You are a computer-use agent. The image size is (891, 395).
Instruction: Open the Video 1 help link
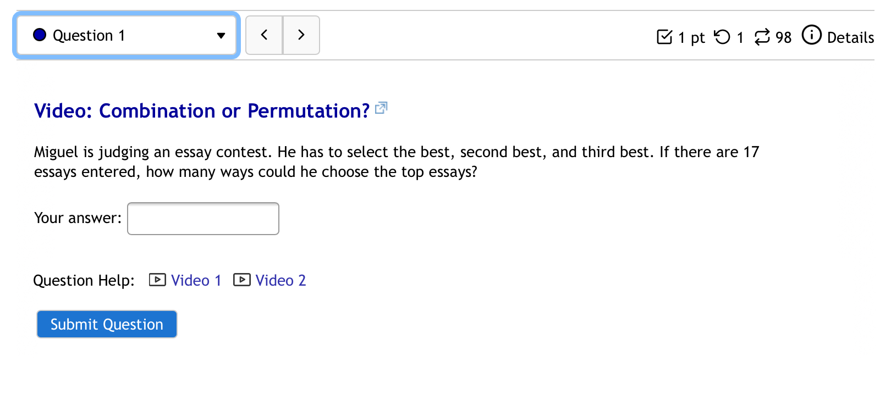(x=196, y=280)
